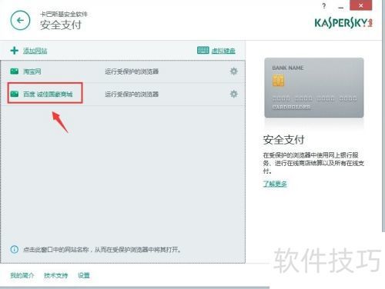The image size is (385, 289).
Task: Select 运行受保护的浏览器 for 淘宝网
Action: [132, 71]
